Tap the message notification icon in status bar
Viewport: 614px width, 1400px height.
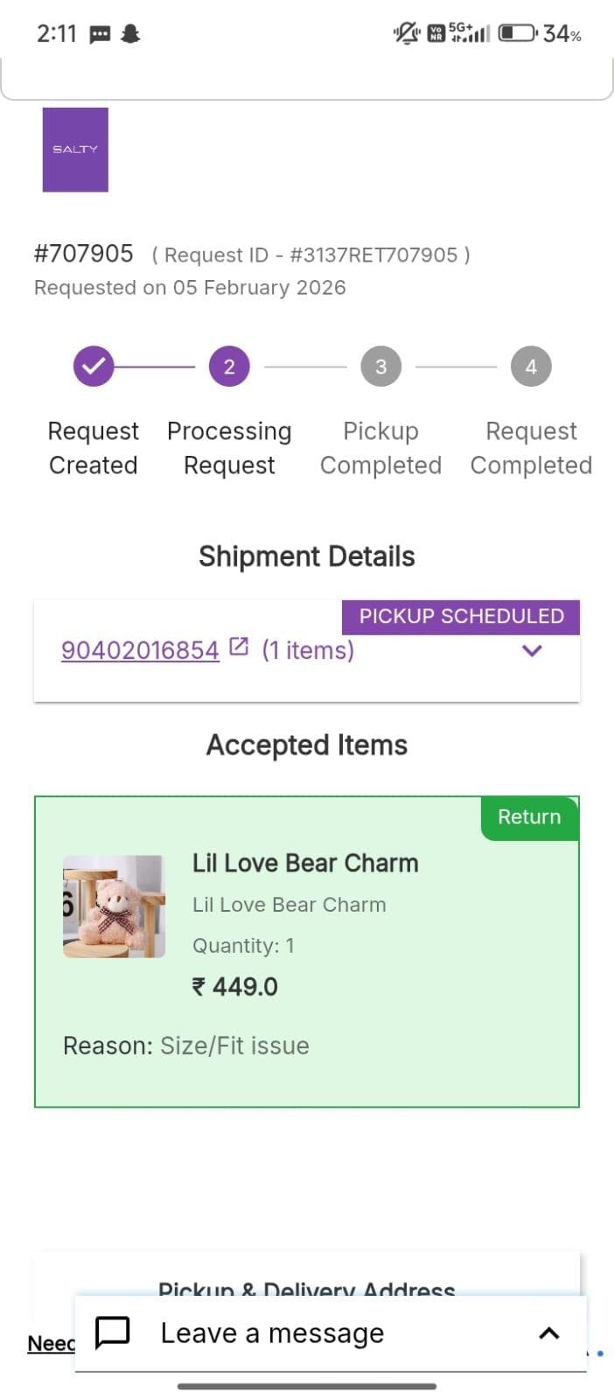(x=101, y=34)
